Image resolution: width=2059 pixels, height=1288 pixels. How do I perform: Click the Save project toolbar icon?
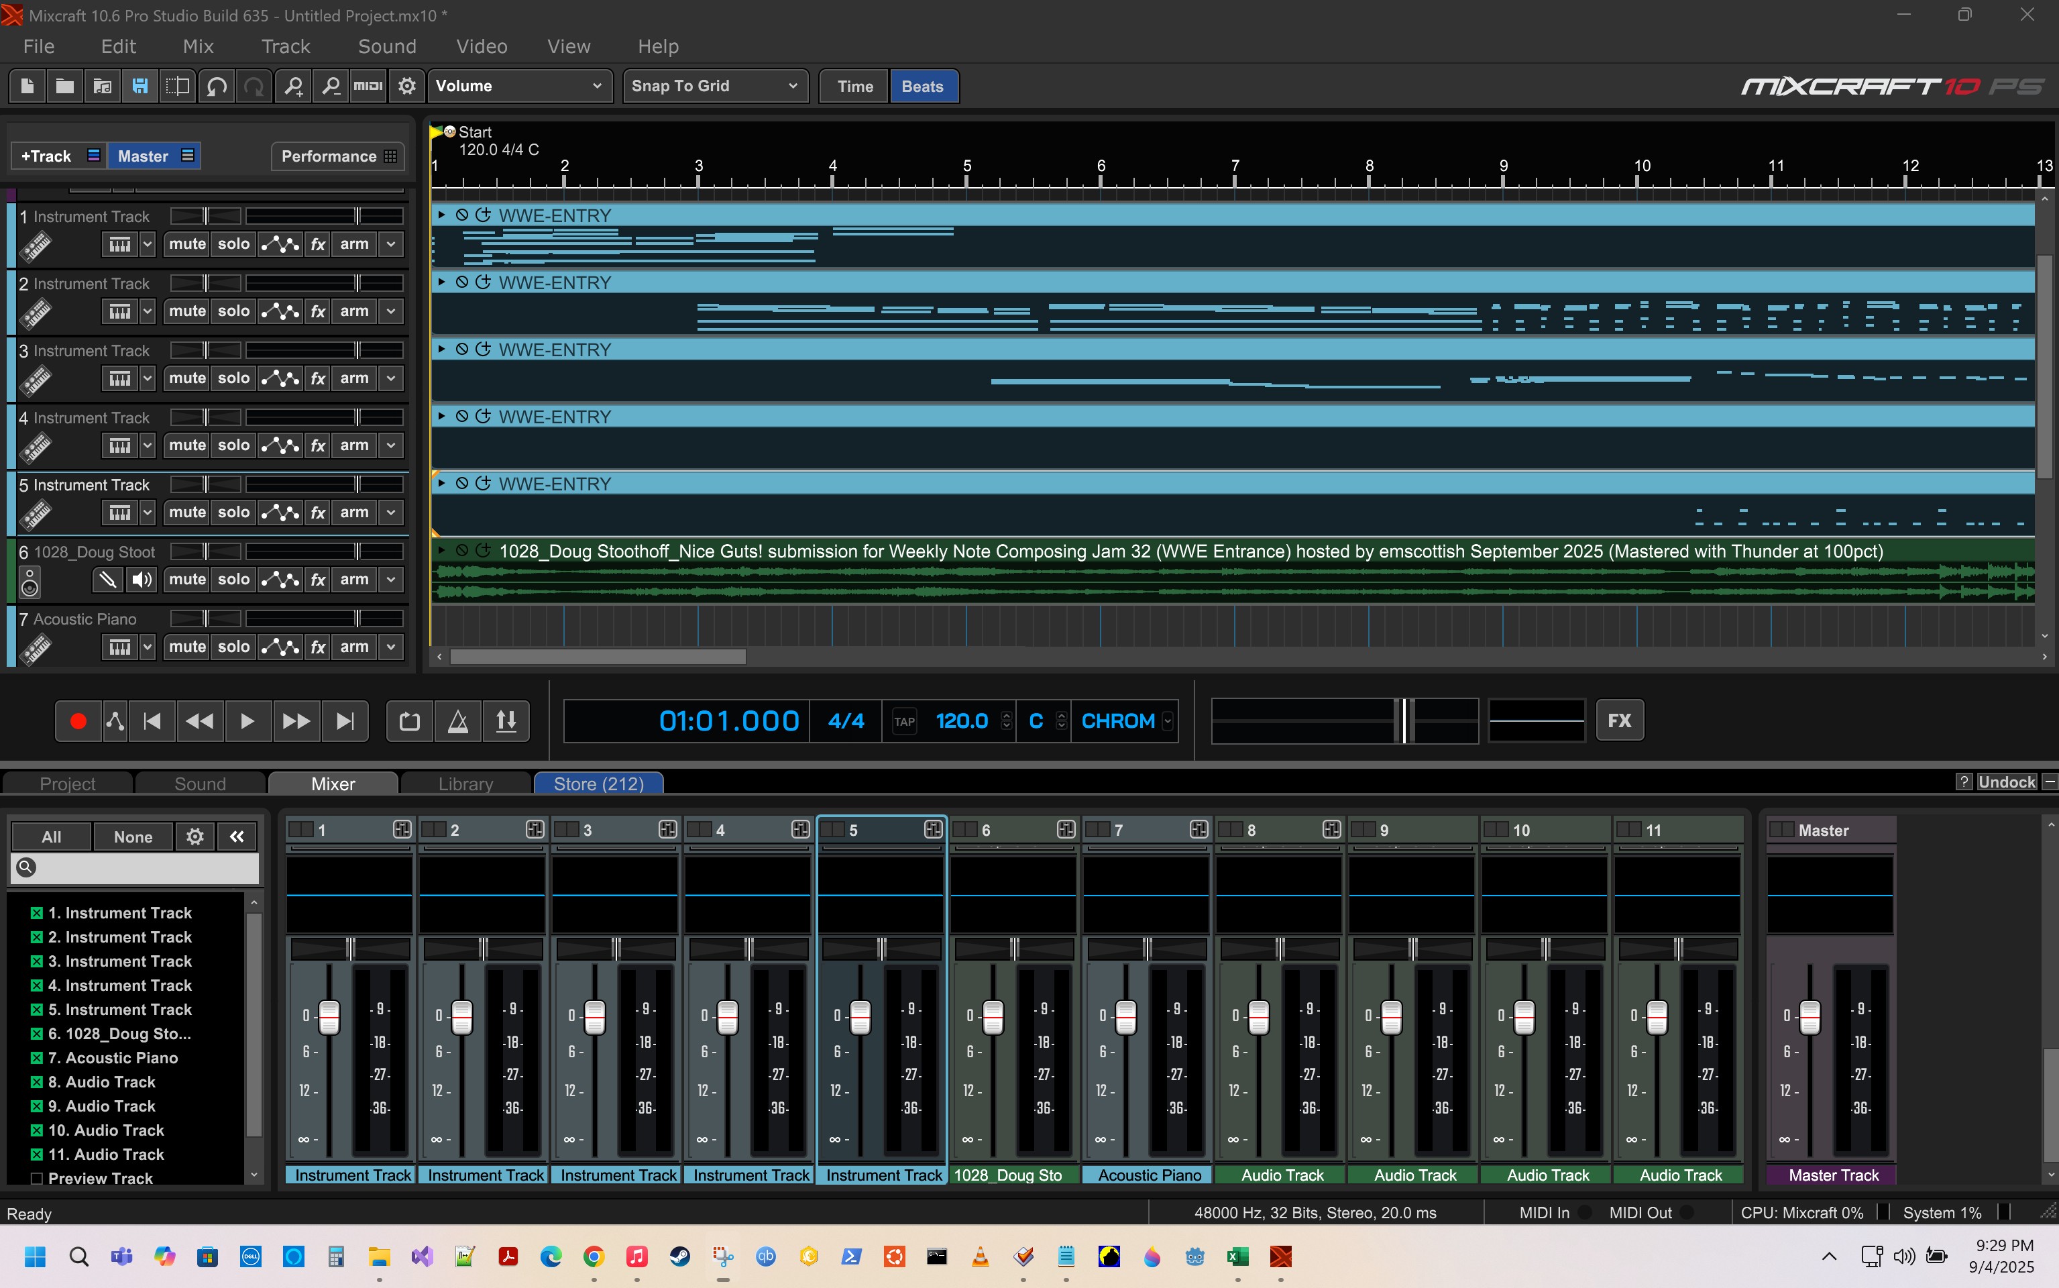[x=140, y=86]
